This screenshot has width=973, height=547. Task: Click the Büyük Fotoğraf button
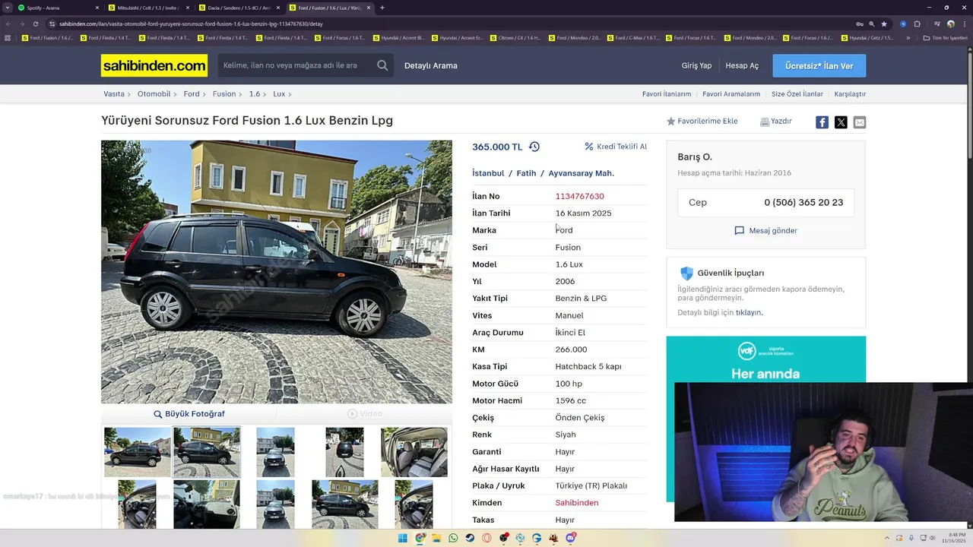coord(189,414)
